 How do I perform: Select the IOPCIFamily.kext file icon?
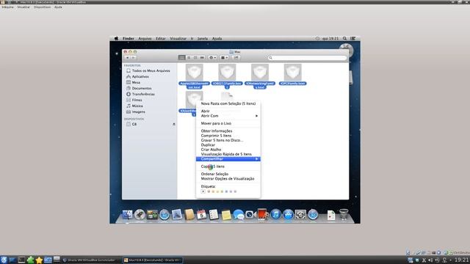(292, 72)
